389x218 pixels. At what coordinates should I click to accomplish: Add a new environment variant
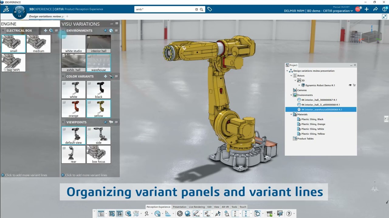point(105,31)
